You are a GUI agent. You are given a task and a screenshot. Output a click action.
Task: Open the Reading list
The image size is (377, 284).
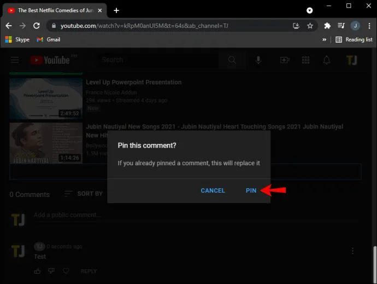354,39
